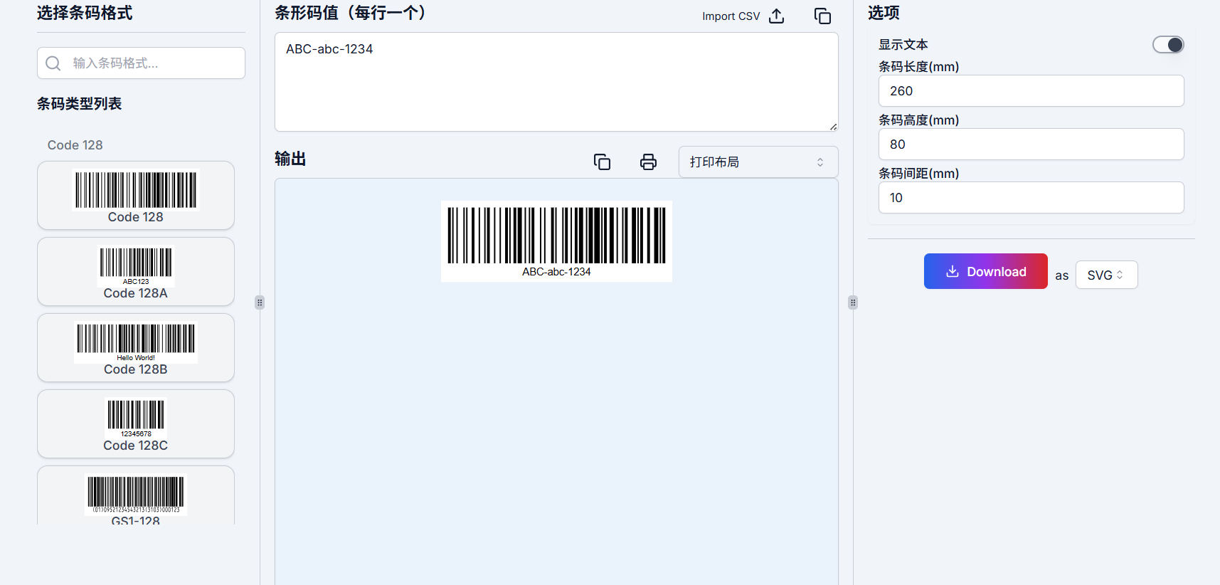Click the Download button
Image resolution: width=1220 pixels, height=585 pixels.
(985, 271)
